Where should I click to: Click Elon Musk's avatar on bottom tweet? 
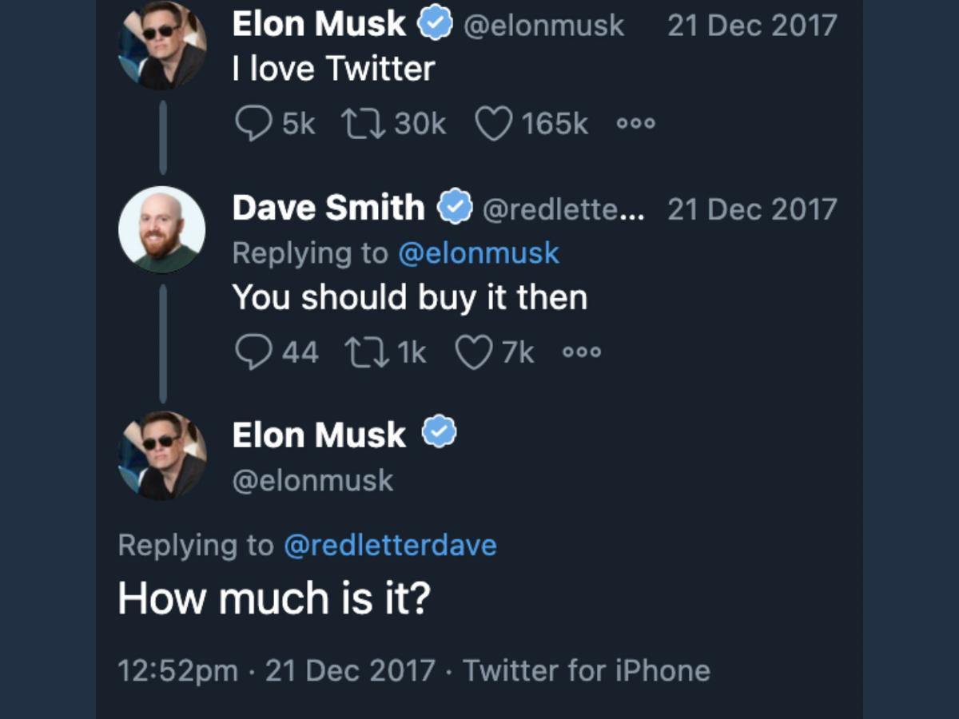[162, 455]
